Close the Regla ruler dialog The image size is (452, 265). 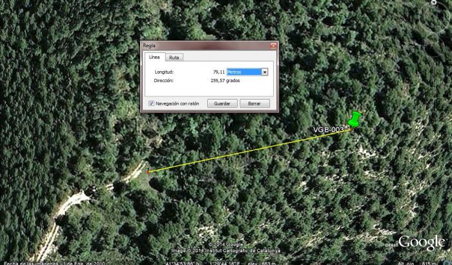[x=273, y=46]
